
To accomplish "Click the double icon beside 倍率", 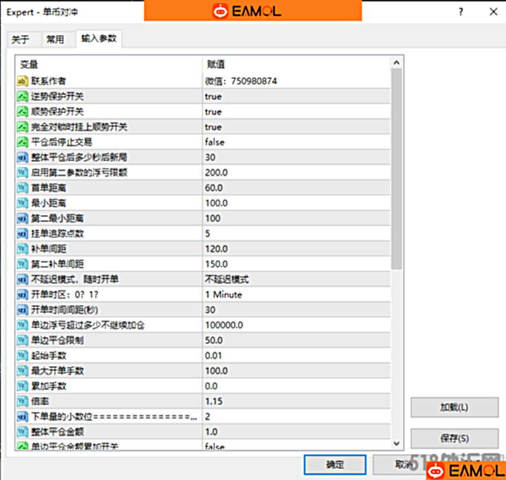I will point(23,402).
